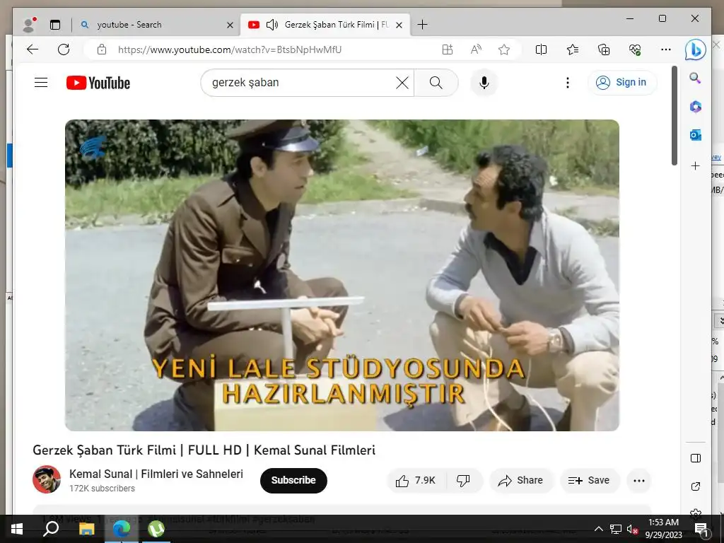Open Bing Copilot sidebar button
The width and height of the screenshot is (724, 543).
click(696, 49)
